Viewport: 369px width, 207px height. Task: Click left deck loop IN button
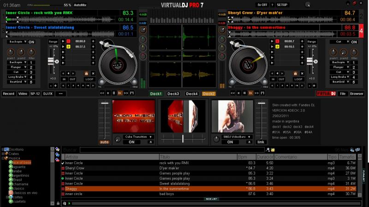click(64, 79)
